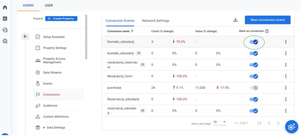Switch to the USER tab

pyautogui.click(x=49, y=5)
